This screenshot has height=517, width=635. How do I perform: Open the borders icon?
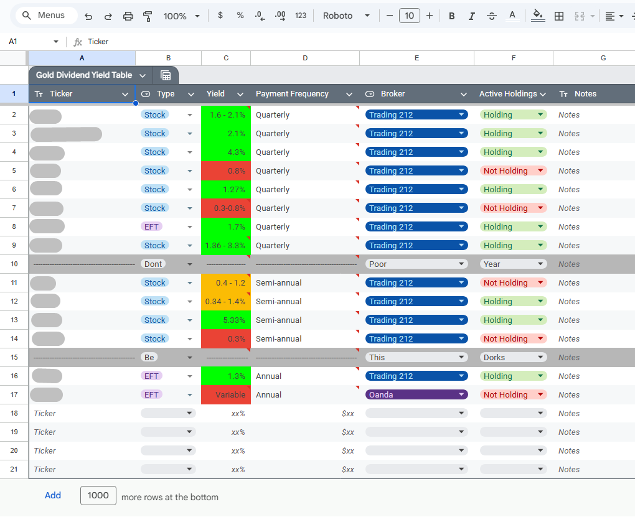559,16
